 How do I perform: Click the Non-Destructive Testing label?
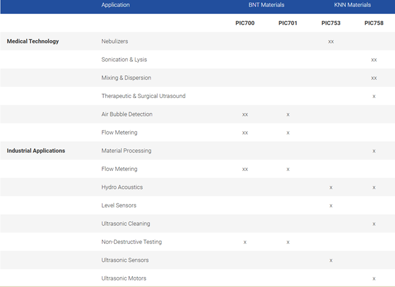click(x=131, y=242)
